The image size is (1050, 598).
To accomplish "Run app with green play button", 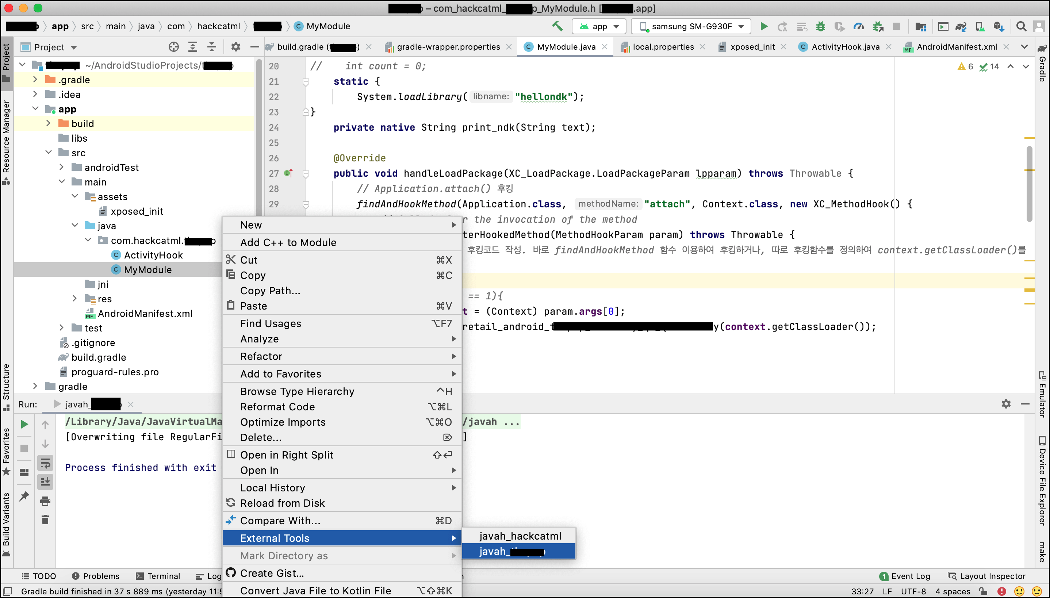I will point(764,26).
